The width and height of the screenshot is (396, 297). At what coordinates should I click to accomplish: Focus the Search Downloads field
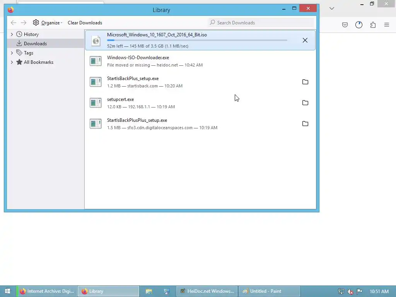click(261, 23)
